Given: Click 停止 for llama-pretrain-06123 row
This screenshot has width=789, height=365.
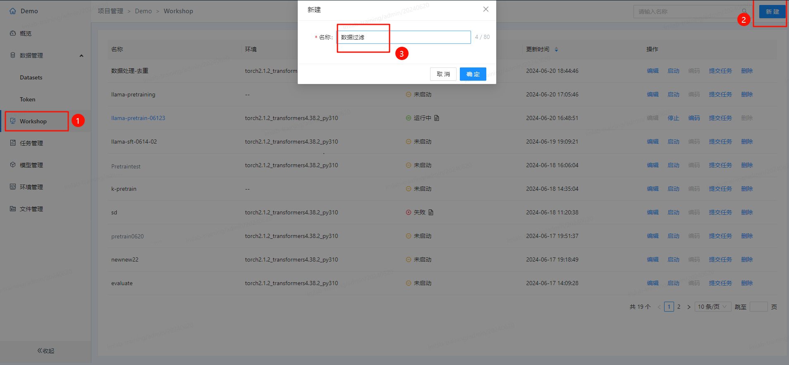Looking at the screenshot, I should (673, 118).
